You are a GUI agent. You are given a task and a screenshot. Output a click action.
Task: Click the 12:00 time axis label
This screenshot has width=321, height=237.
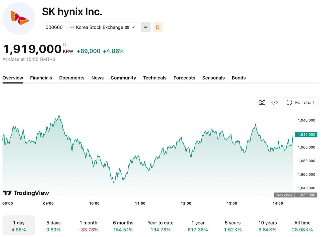(x=186, y=203)
